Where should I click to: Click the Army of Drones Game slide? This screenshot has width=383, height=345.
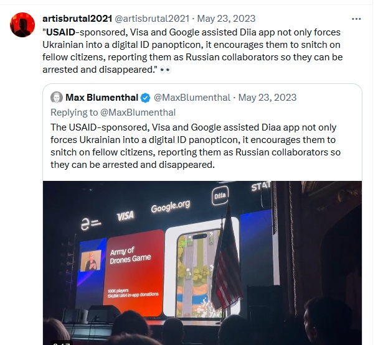[x=133, y=273]
